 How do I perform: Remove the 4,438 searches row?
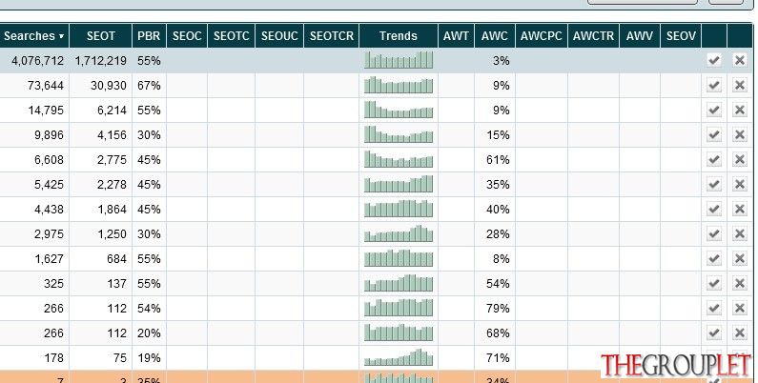click(740, 209)
